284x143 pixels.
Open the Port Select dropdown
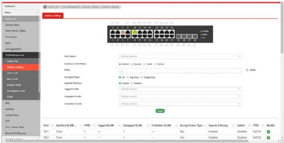coord(180,56)
